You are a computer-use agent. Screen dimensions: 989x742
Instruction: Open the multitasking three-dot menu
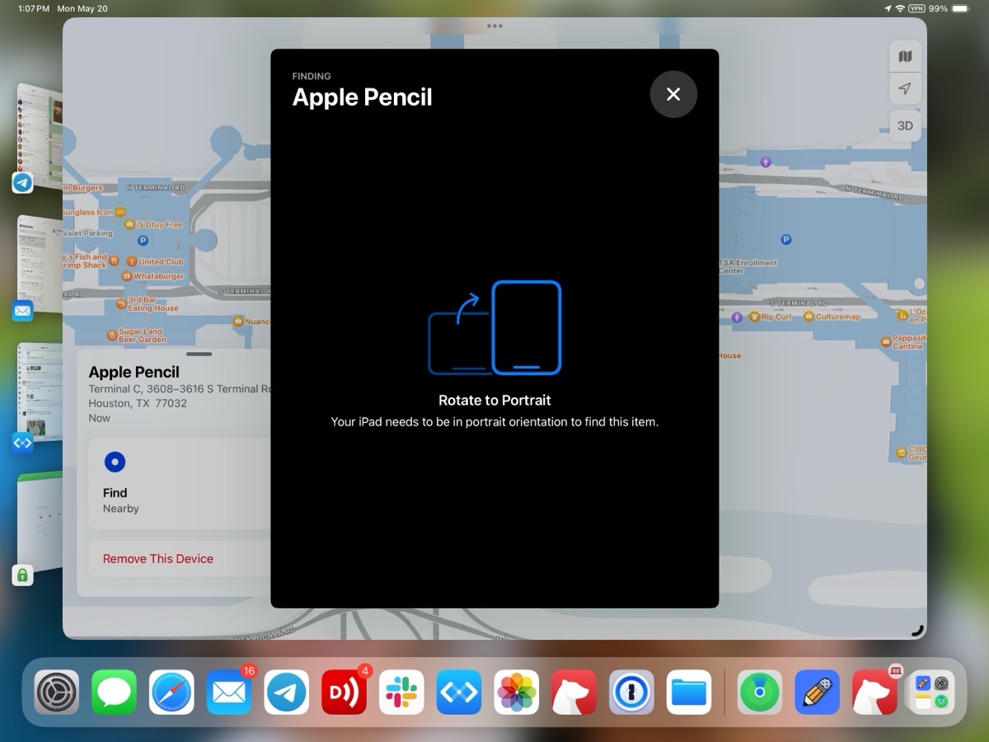pos(494,26)
